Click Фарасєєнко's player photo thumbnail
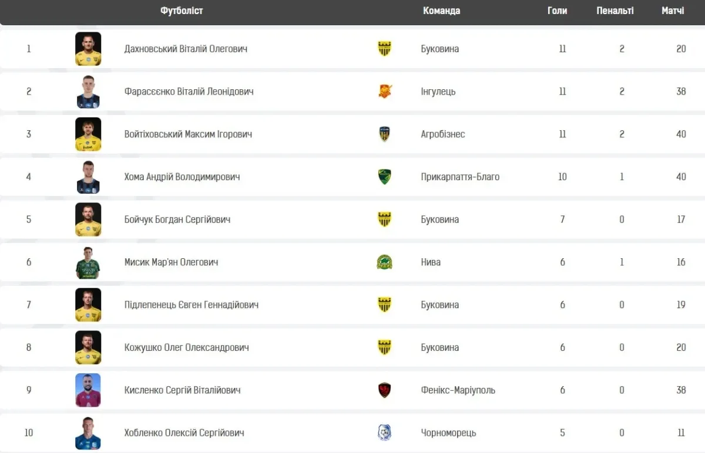The height and width of the screenshot is (453, 705). coord(88,92)
